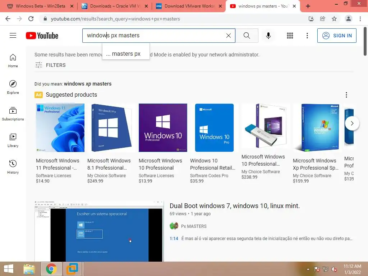Open History in the sidebar
Image resolution: width=368 pixels, height=276 pixels.
coord(13,167)
